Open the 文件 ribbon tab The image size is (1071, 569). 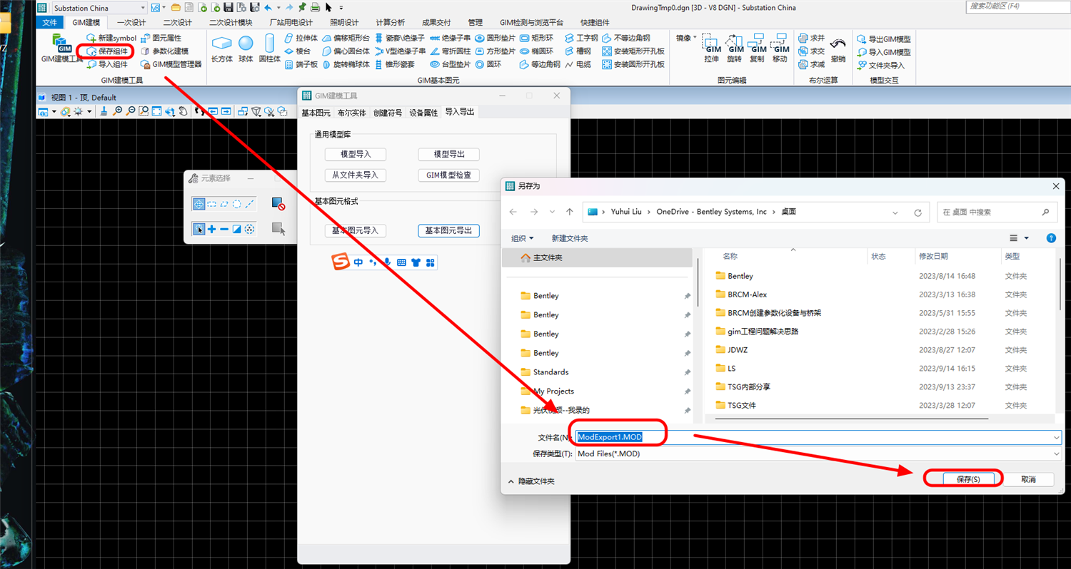(49, 22)
